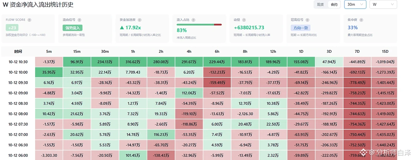The image size is (413, 160).
Task: Click the +6380215.73 momentum value
Action: 249,28
